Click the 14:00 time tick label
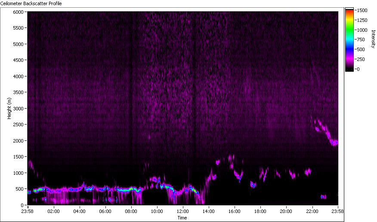377x222 pixels. [x=209, y=211]
